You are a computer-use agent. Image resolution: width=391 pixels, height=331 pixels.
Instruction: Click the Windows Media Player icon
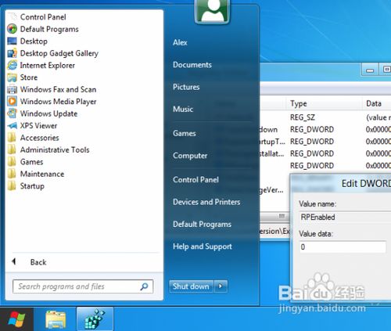pyautogui.click(x=13, y=101)
